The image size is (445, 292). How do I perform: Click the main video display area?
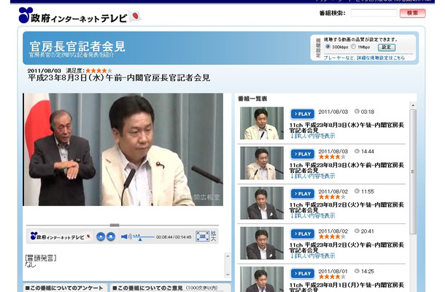123,150
